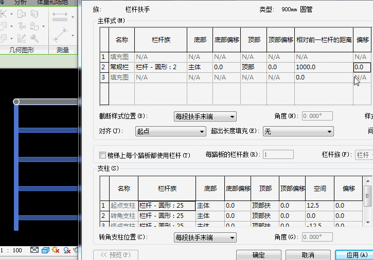Click the Demolish pencil-lines geometry icon
This screenshot has height=260, width=373.
pyautogui.click(x=22, y=38)
